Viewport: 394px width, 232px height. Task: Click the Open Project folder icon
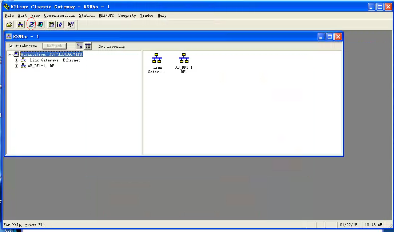tap(9, 24)
